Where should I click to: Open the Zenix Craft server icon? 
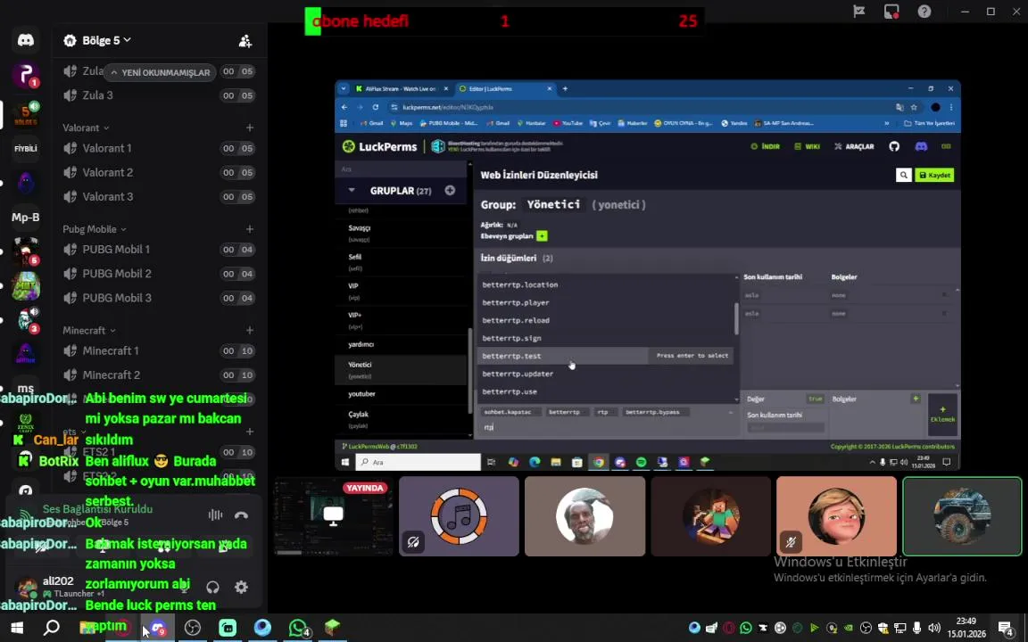pyautogui.click(x=26, y=423)
